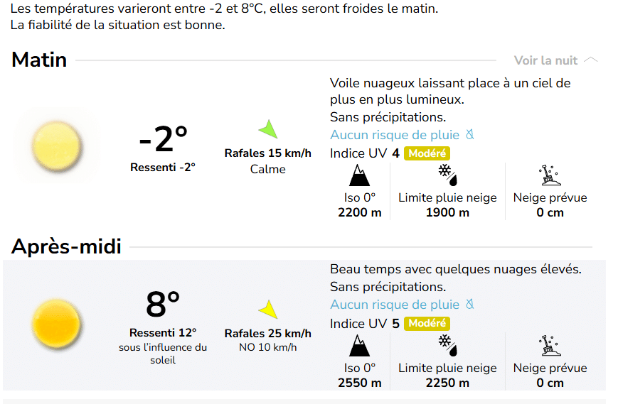
Task: Click the afternoon temperature 8° value
Action: pyautogui.click(x=163, y=305)
